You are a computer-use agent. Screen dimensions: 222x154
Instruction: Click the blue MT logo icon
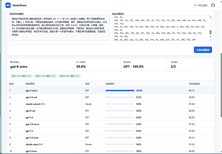point(8,5)
